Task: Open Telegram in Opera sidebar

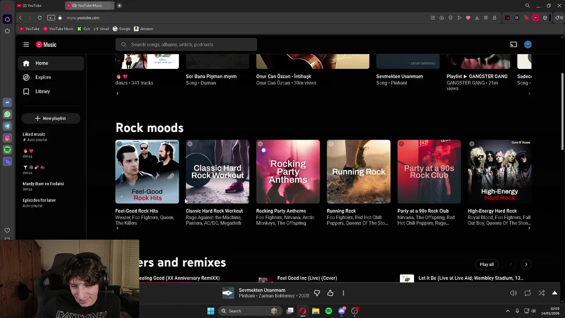Action: (x=7, y=126)
